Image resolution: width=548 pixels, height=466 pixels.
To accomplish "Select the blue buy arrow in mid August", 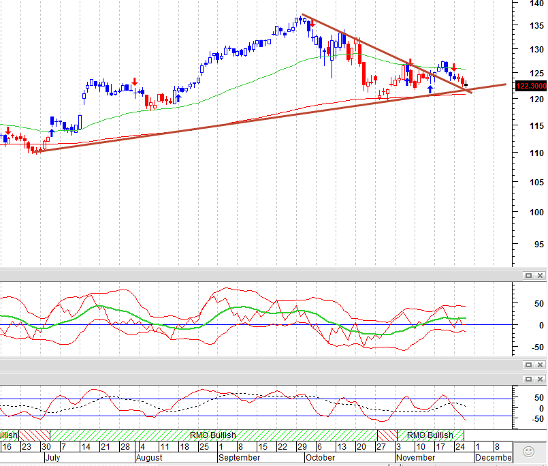I will [178, 98].
